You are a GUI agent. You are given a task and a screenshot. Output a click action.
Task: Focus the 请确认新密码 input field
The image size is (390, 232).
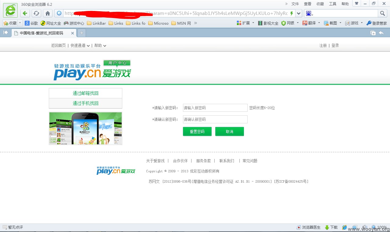pyautogui.click(x=215, y=119)
